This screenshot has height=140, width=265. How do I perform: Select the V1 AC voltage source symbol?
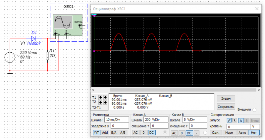pos(10,57)
